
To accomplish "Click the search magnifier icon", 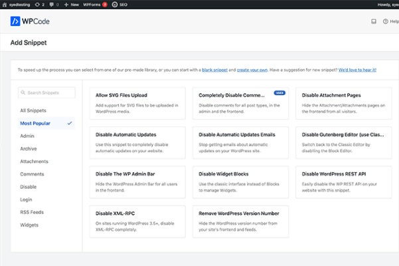I will 23,92.
